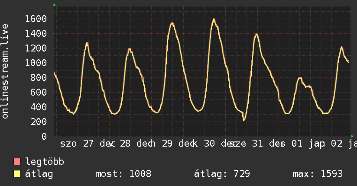The width and height of the screenshot is (357, 186).
Task: Click the '28' date label on x-axis
Action: pyautogui.click(x=125, y=144)
